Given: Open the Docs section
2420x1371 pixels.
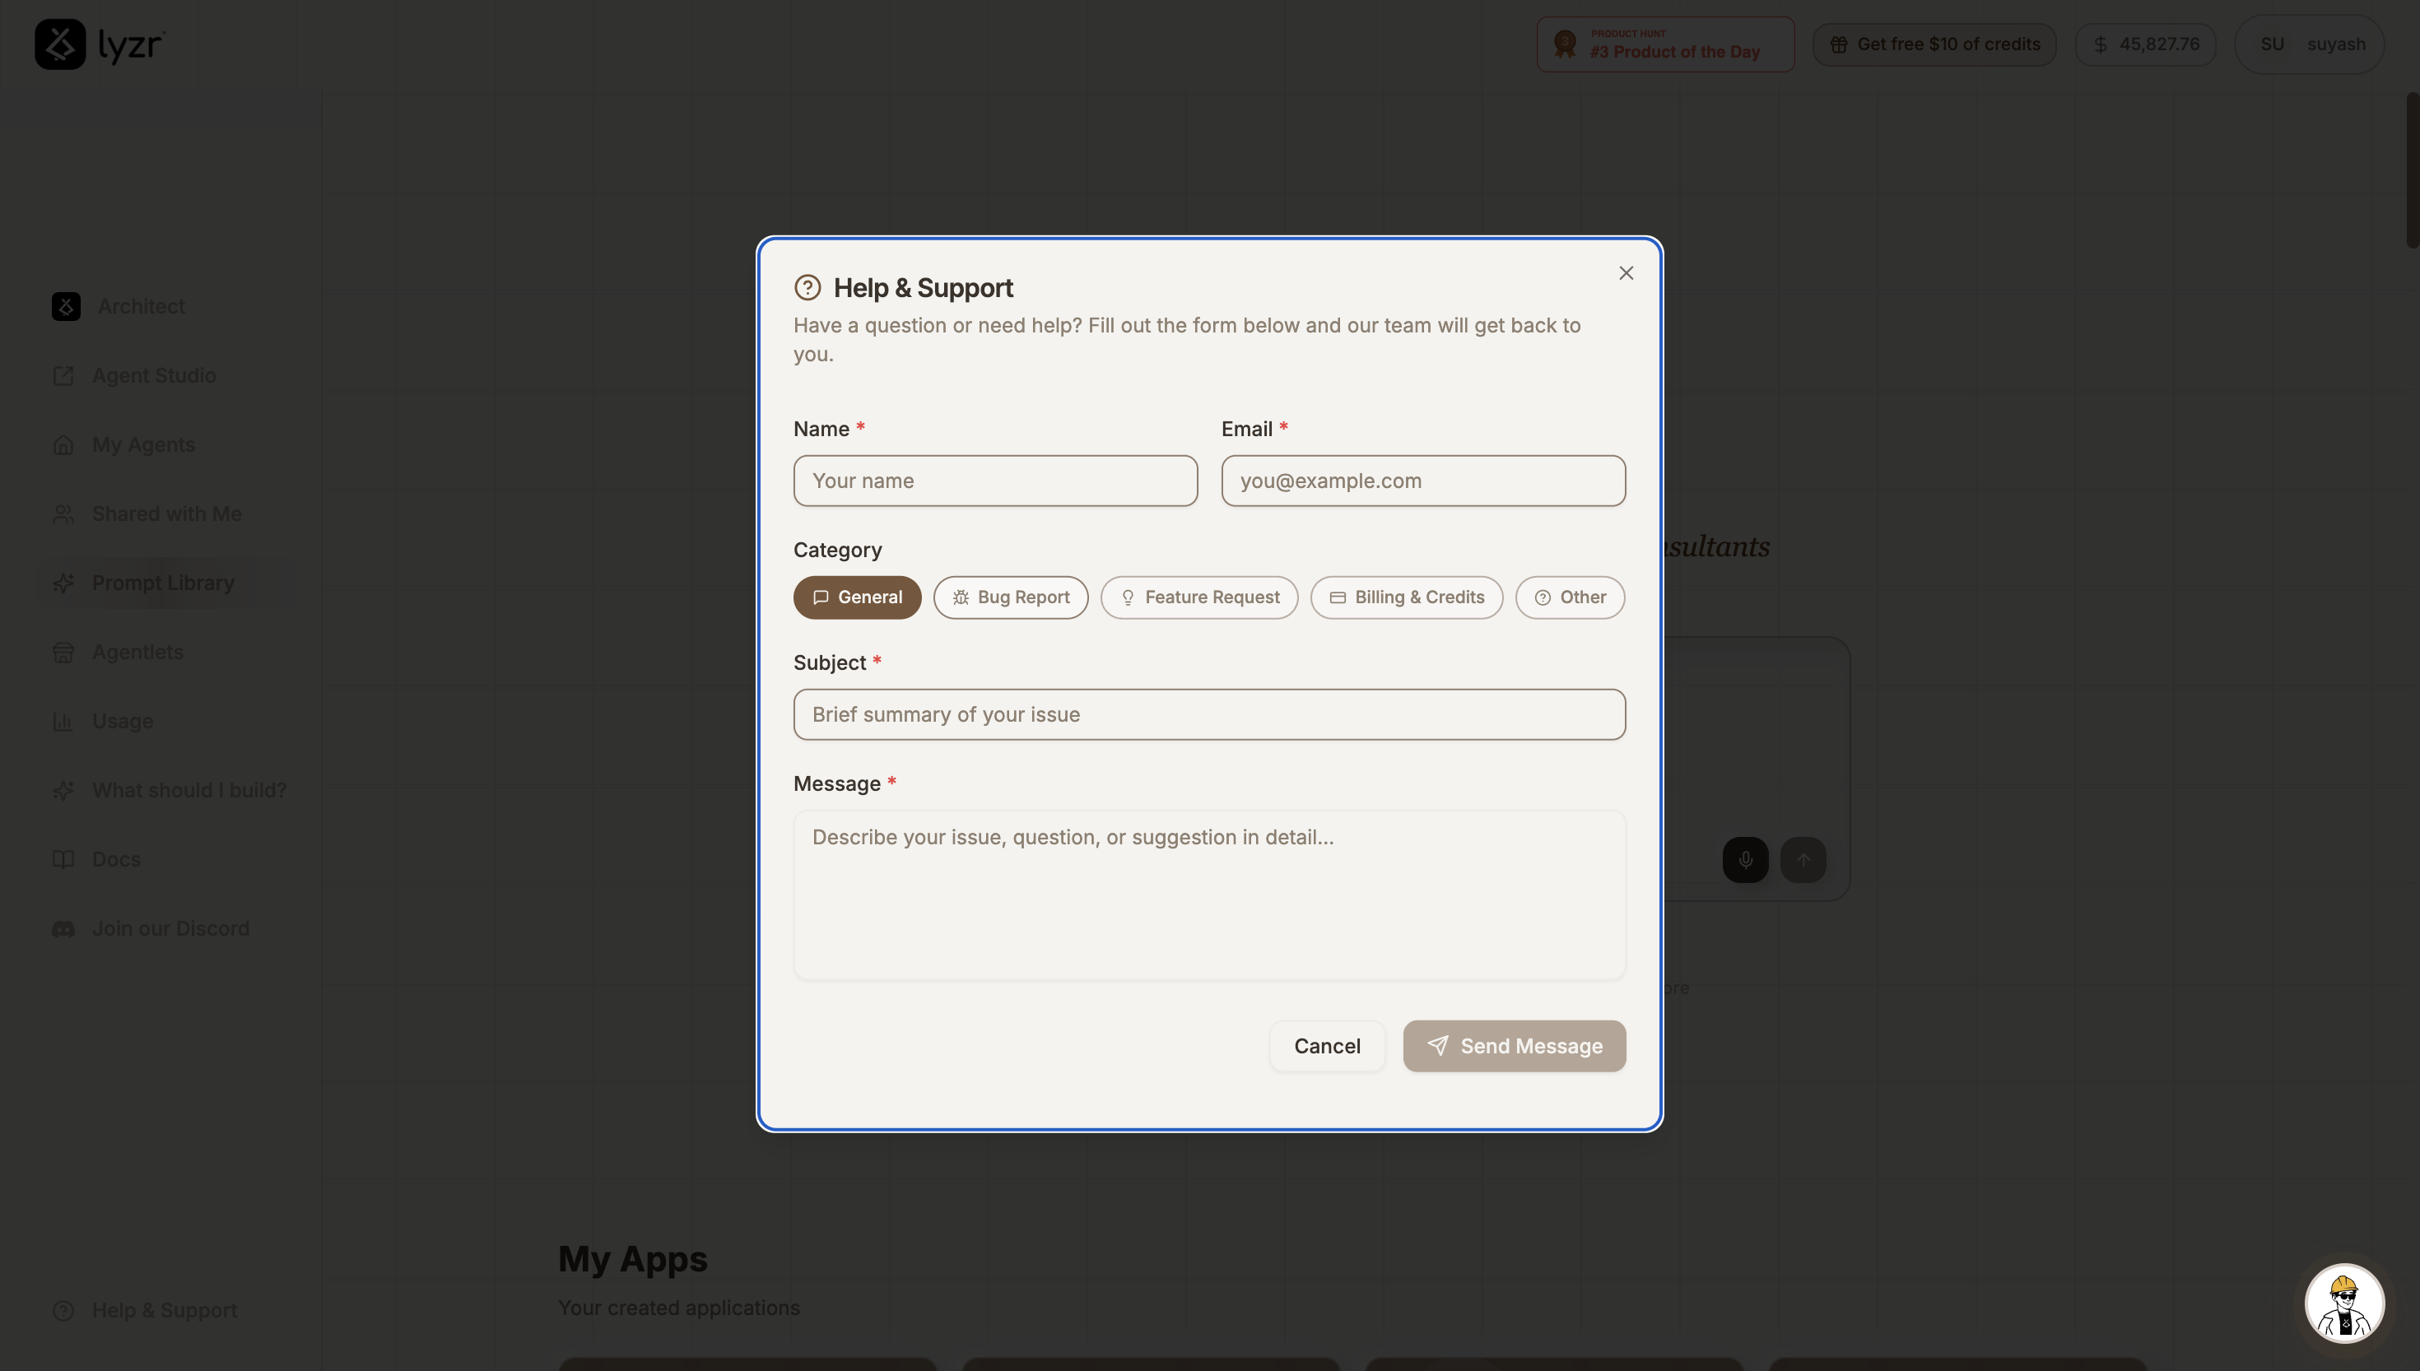Looking at the screenshot, I should (116, 859).
